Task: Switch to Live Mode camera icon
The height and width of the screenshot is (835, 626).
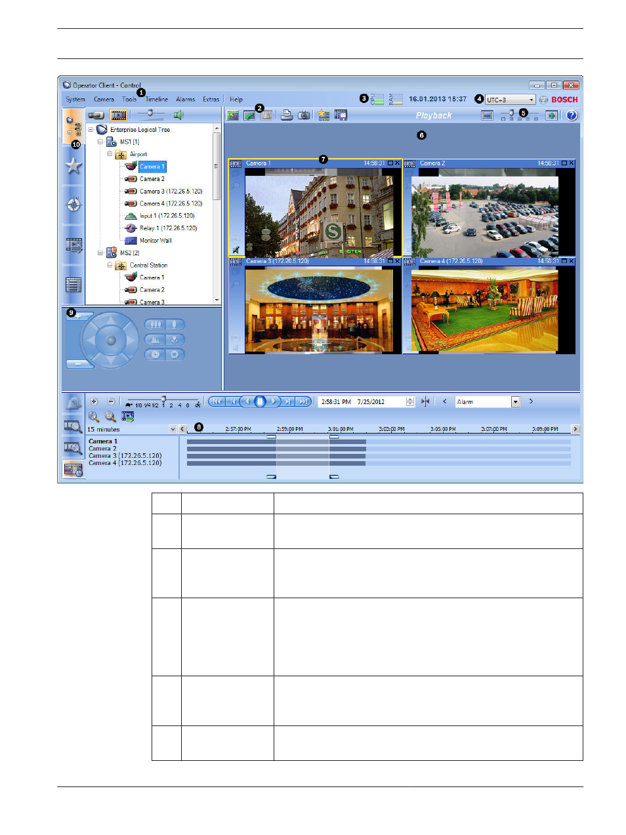Action: click(96, 115)
